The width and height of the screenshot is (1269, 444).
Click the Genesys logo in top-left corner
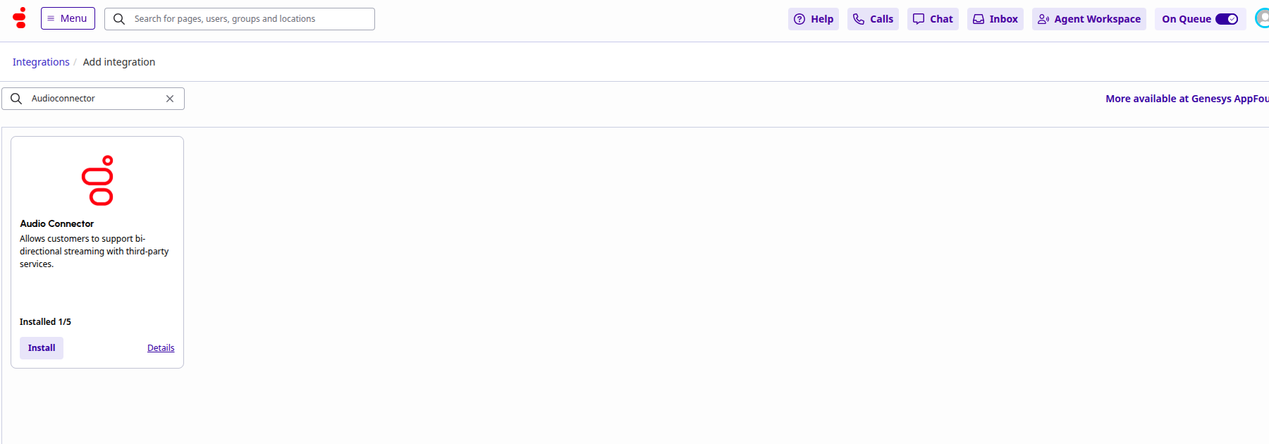click(20, 18)
